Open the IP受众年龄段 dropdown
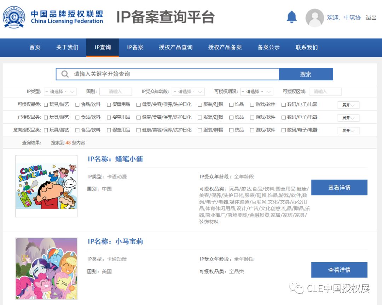 point(188,92)
